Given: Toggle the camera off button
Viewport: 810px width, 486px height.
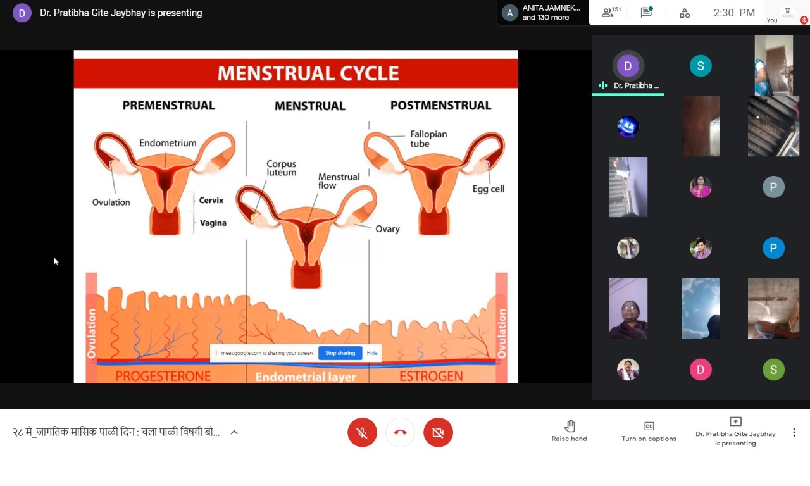Looking at the screenshot, I should click(x=438, y=433).
